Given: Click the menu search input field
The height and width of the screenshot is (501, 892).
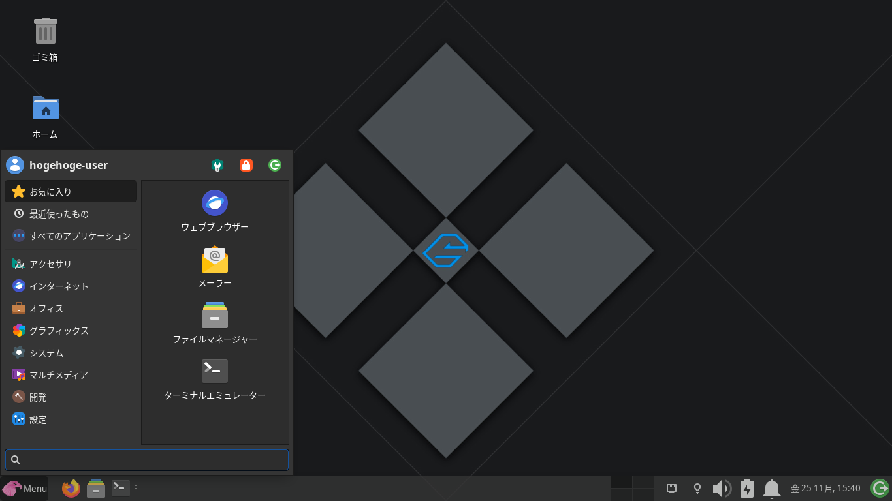Looking at the screenshot, I should point(147,460).
